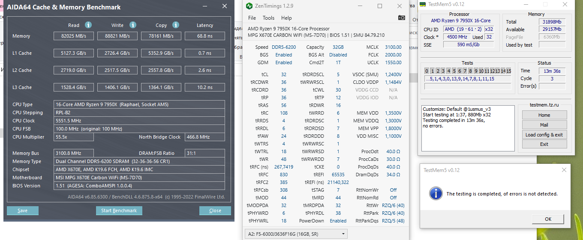
Task: Click test number 7 box in TestMem5
Action: pyautogui.click(x=465, y=71)
